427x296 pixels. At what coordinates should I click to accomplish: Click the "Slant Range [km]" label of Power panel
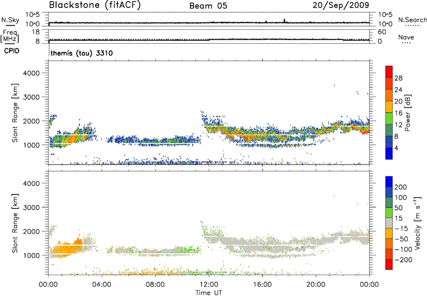pyautogui.click(x=15, y=113)
